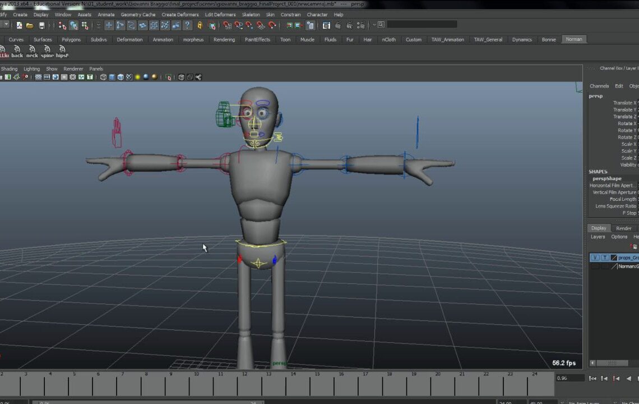Click the lock selection padlock icon
This screenshot has height=404, width=639.
[x=198, y=25]
